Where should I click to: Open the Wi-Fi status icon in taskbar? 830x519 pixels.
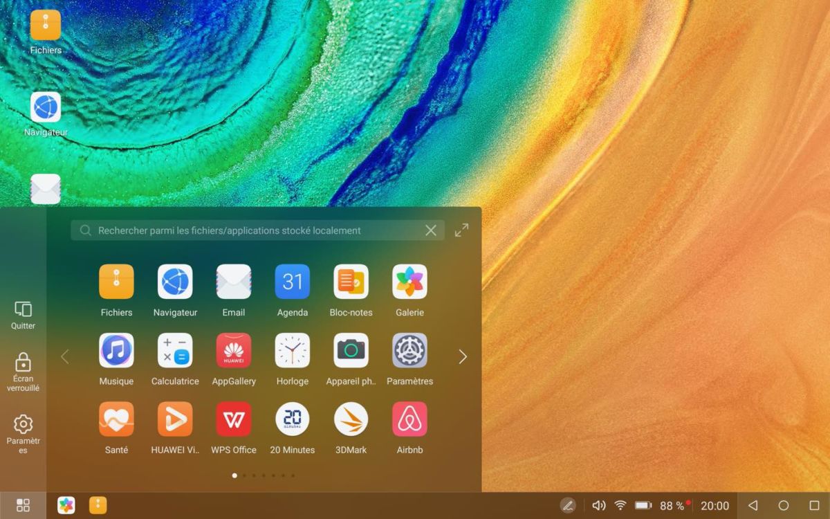point(620,506)
